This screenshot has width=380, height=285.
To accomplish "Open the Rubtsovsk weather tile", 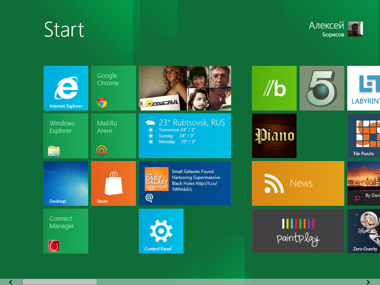I will click(185, 136).
